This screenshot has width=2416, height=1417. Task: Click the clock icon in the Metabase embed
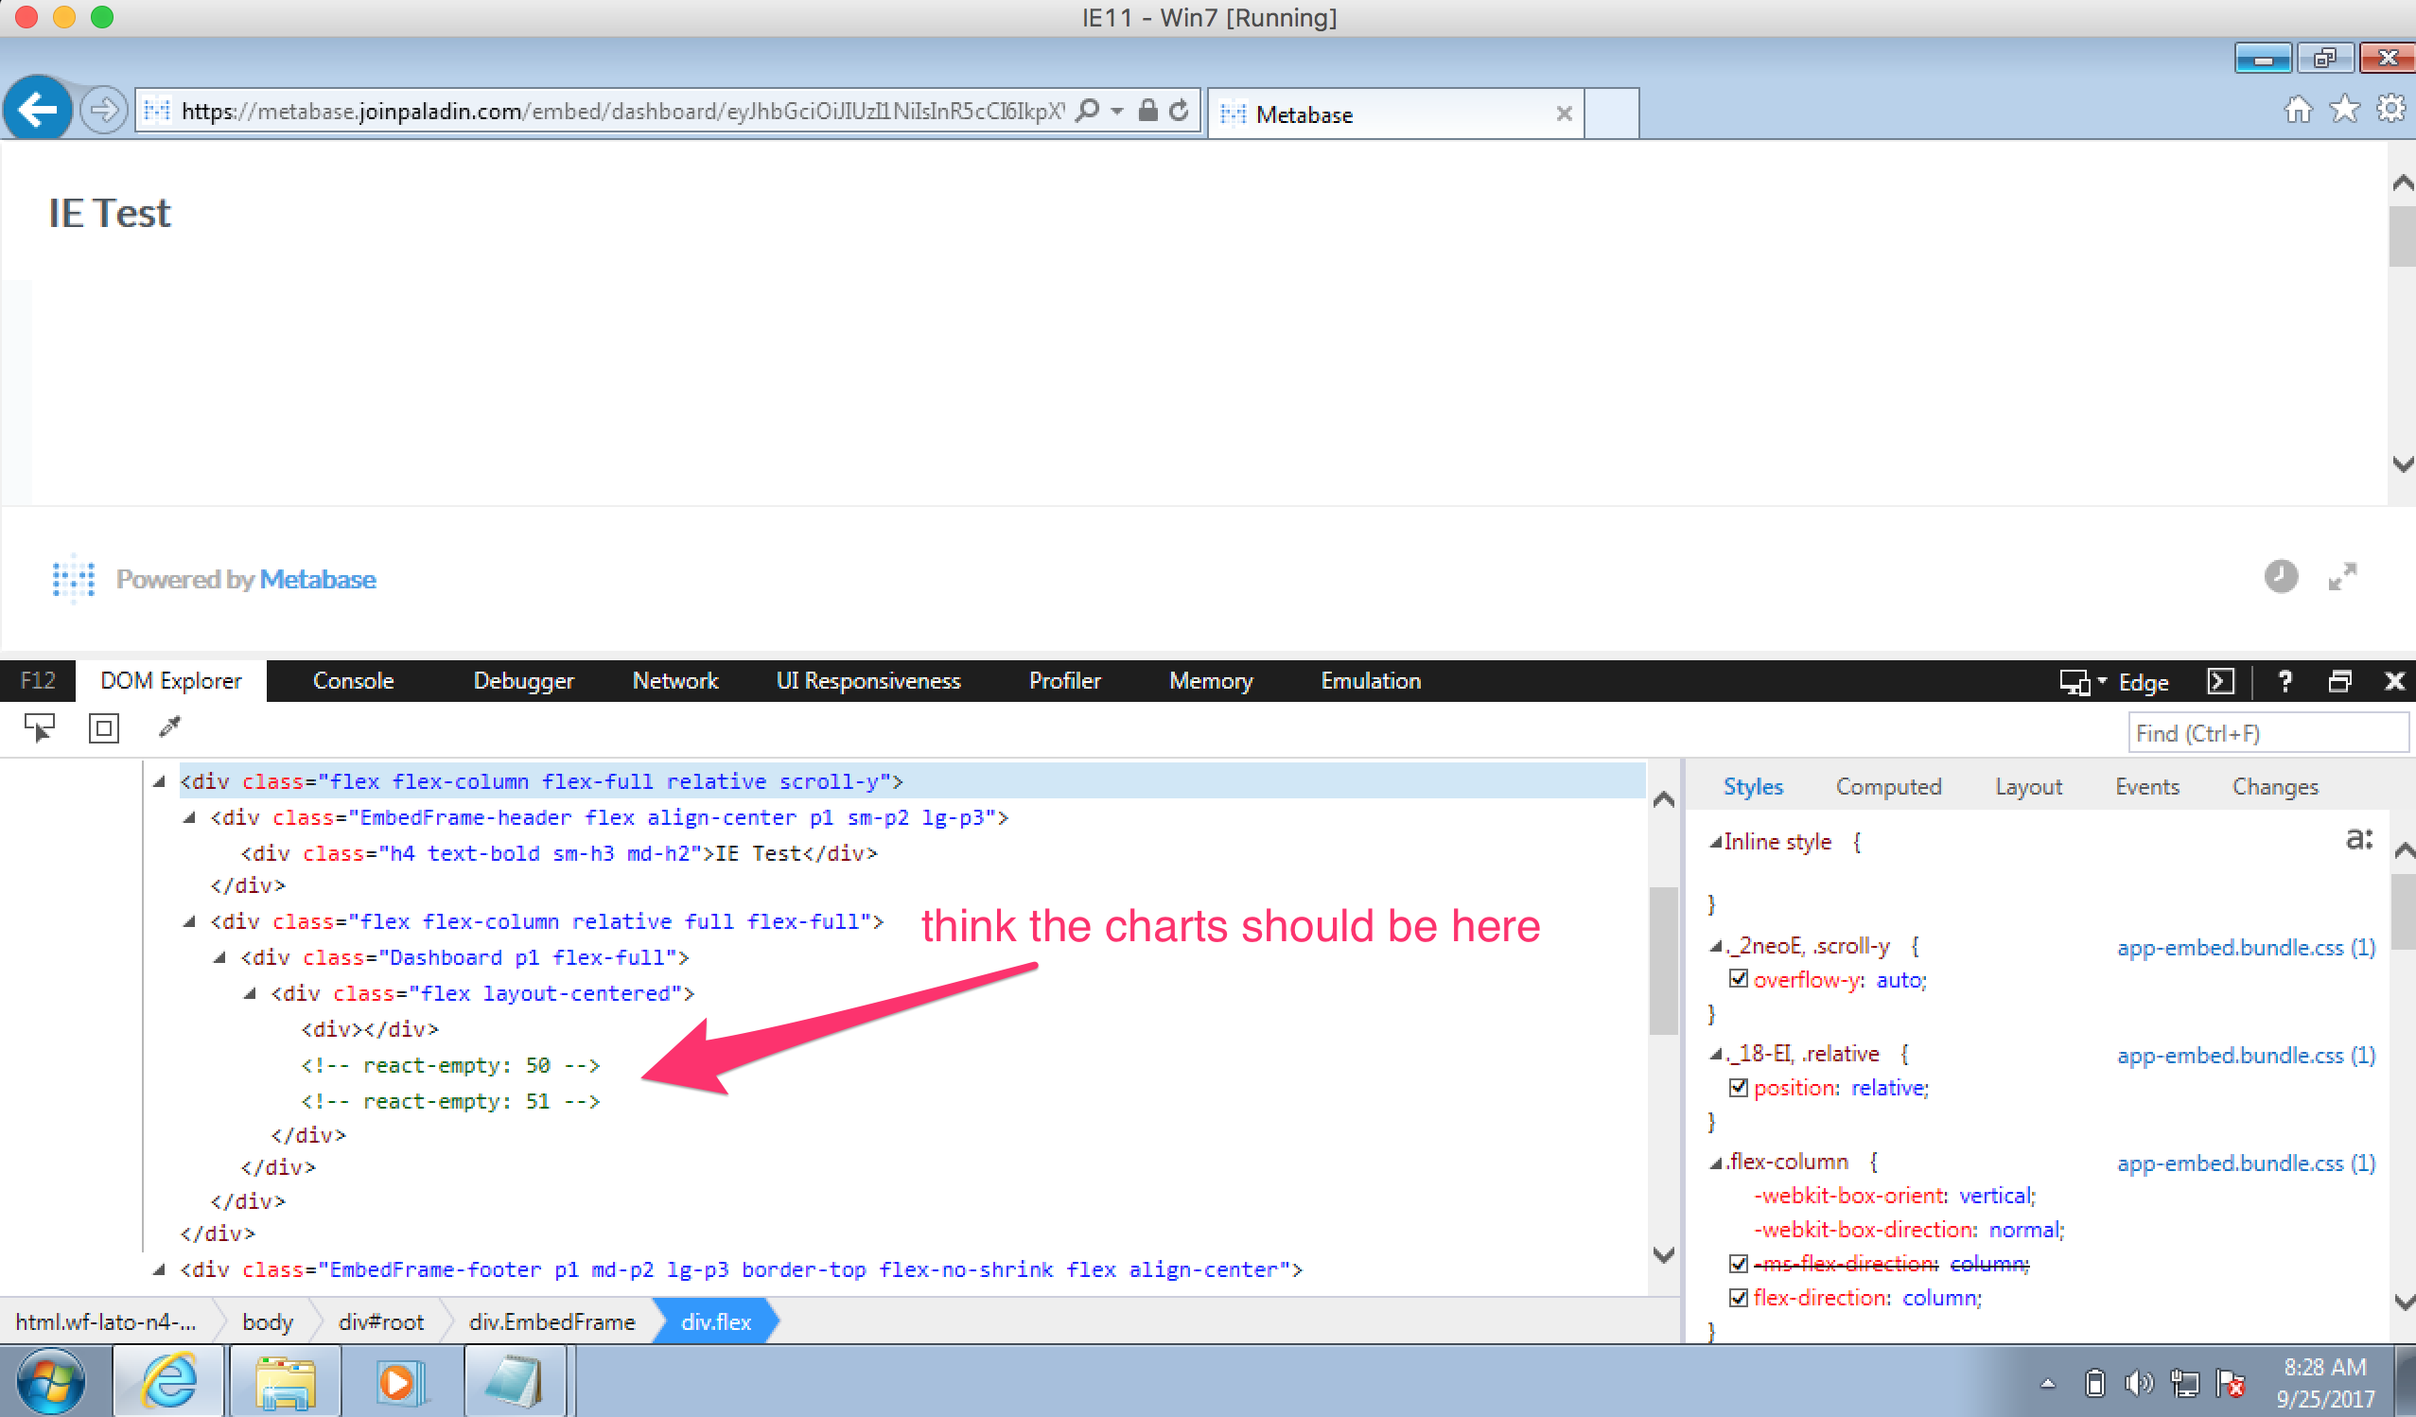2281,577
